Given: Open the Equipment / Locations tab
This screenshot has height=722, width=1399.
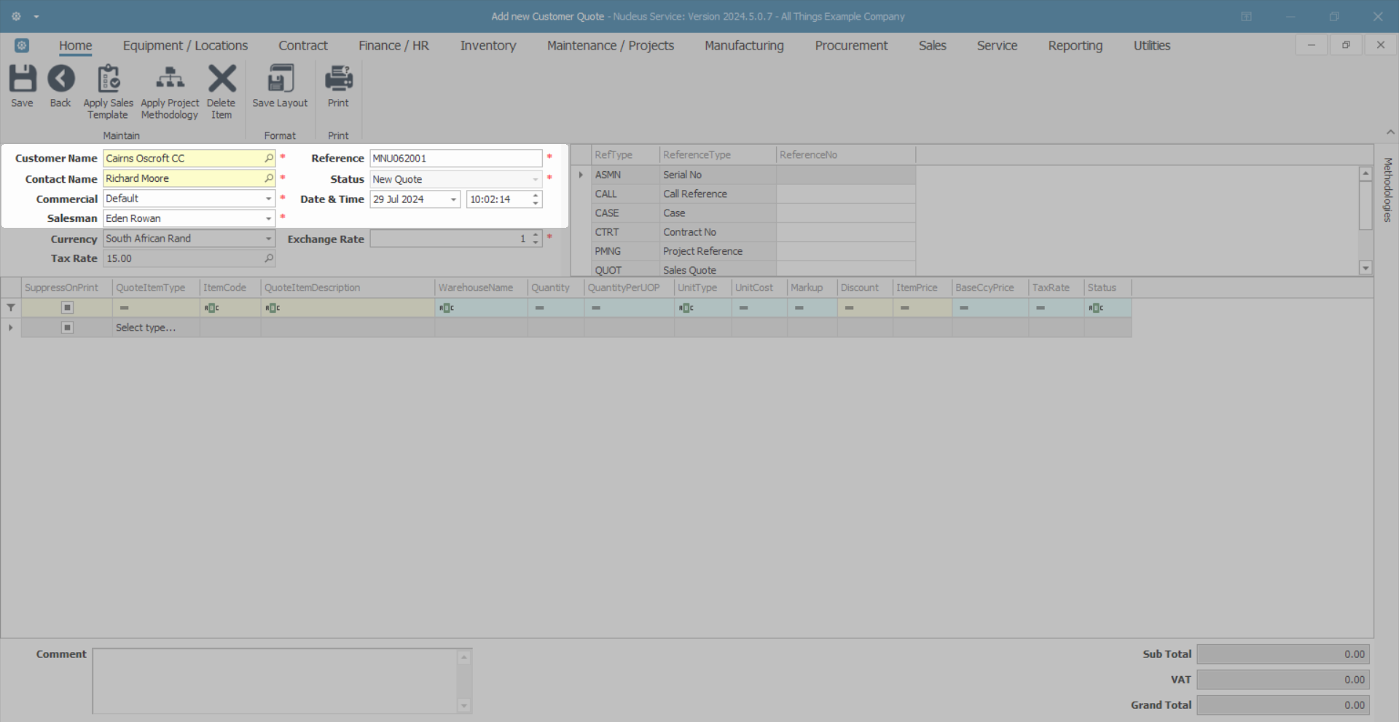Looking at the screenshot, I should click(x=185, y=45).
